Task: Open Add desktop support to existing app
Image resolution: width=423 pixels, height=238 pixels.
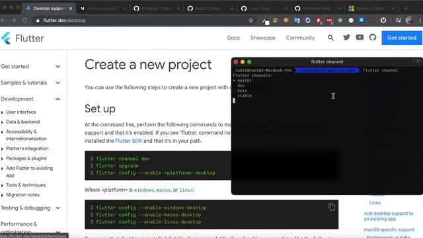Action: coord(389,216)
